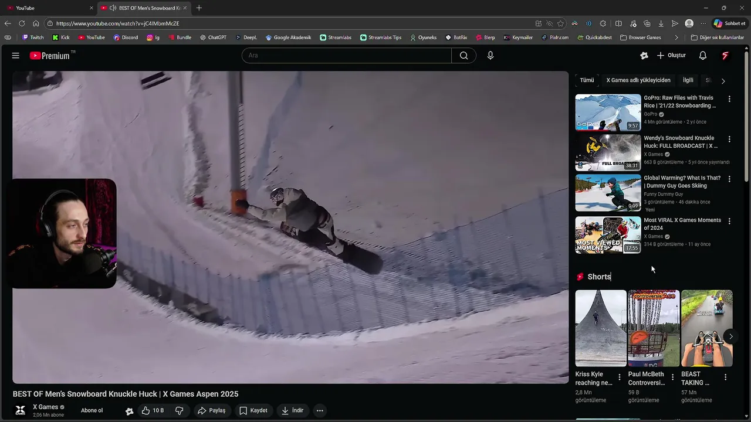Switch to the first YouTube browser tab
Viewport: 751px width, 422px height.
(x=49, y=8)
